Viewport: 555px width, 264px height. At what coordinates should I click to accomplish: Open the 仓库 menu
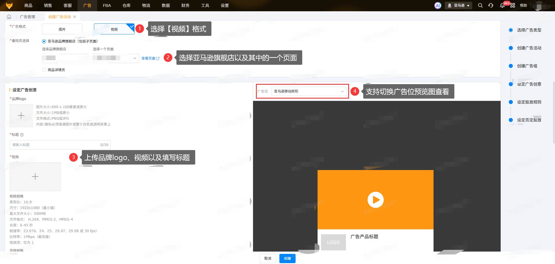click(126, 5)
